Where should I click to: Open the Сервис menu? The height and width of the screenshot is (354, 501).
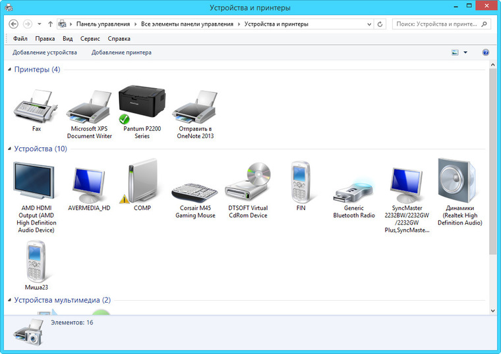point(90,39)
